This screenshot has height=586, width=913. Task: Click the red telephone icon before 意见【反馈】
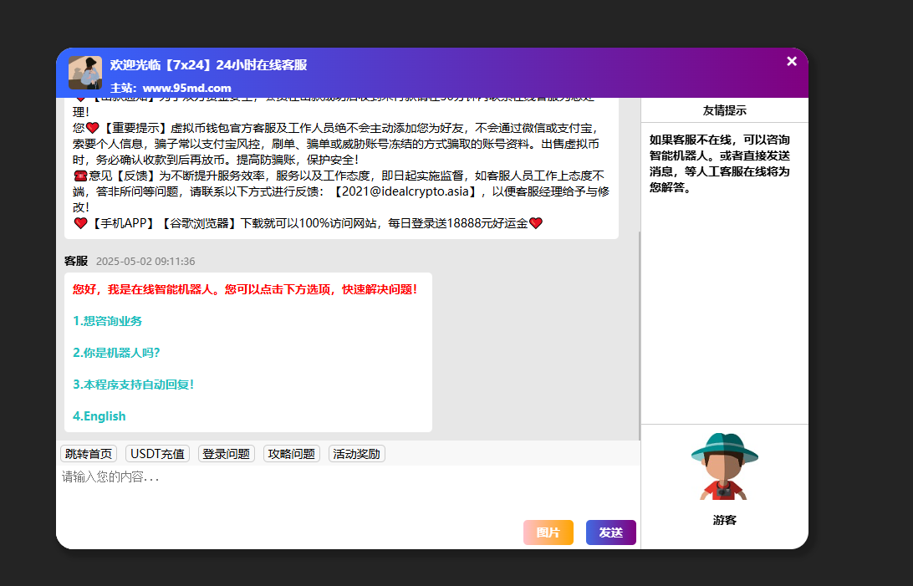click(x=80, y=176)
